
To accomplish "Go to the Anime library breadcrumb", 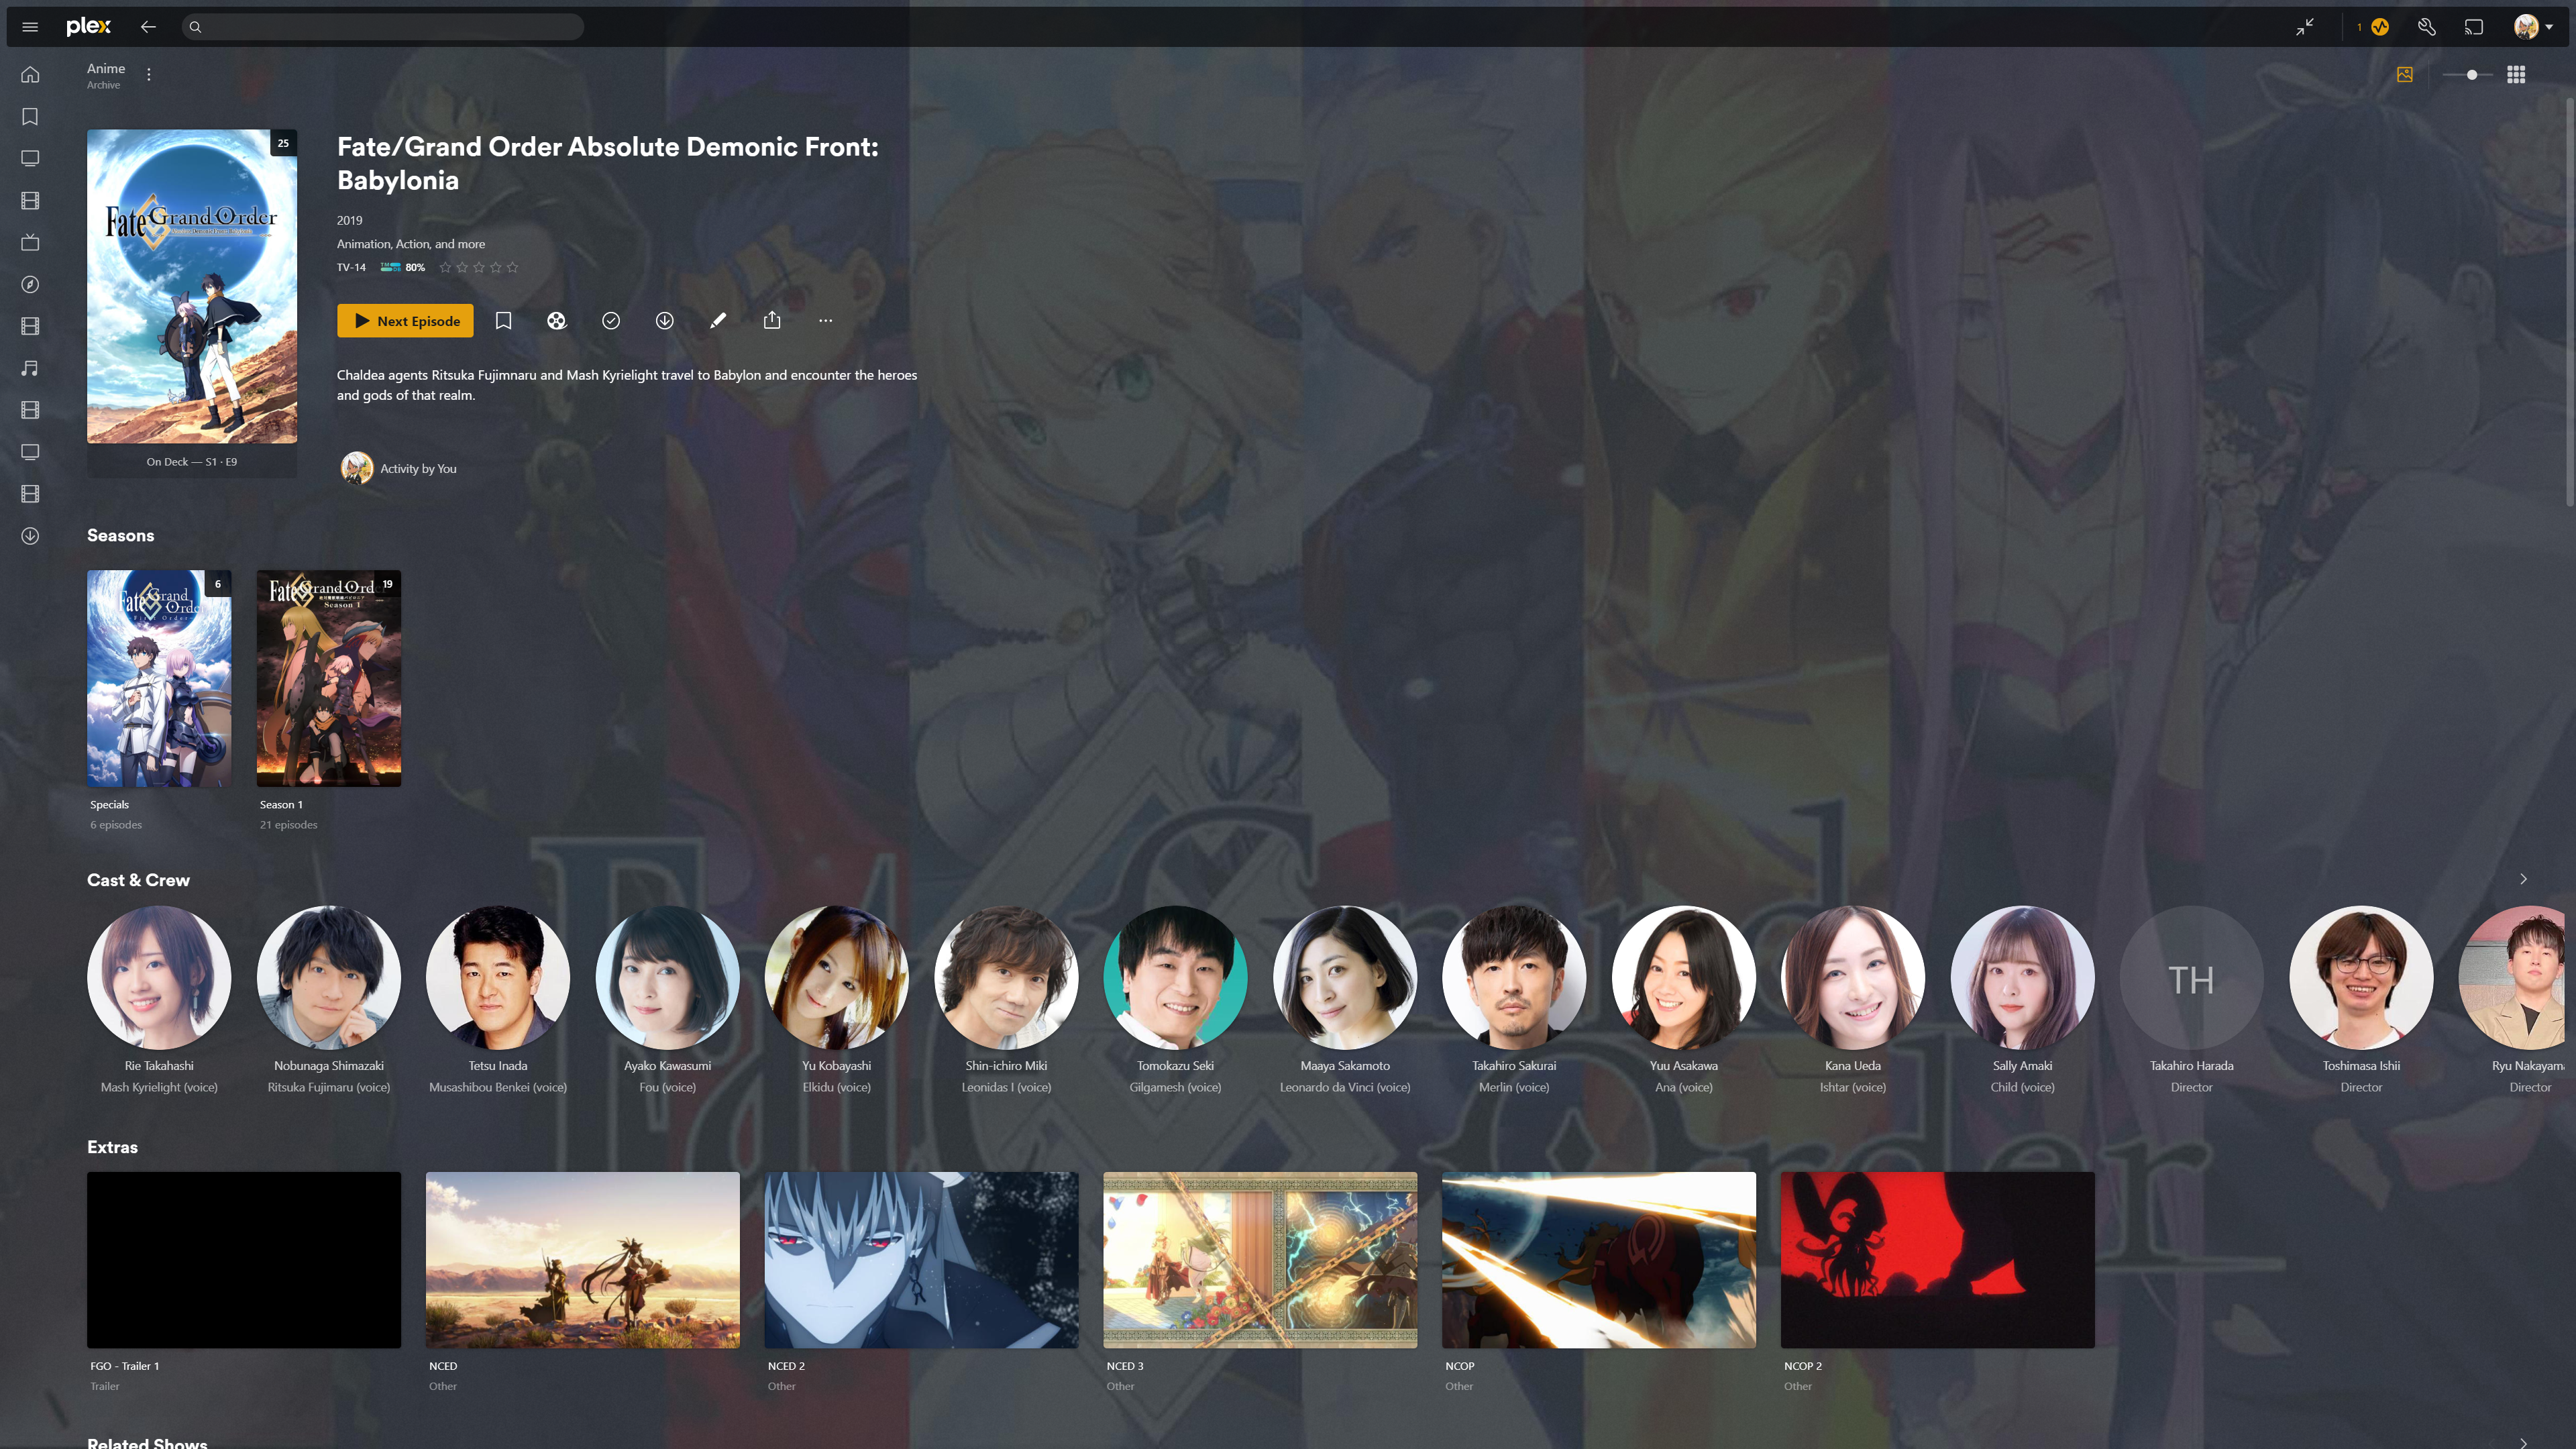I will coord(106,68).
